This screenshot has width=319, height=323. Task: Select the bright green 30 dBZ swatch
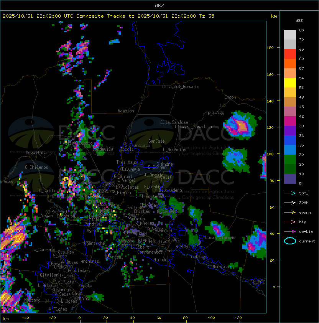pyautogui.click(x=290, y=160)
